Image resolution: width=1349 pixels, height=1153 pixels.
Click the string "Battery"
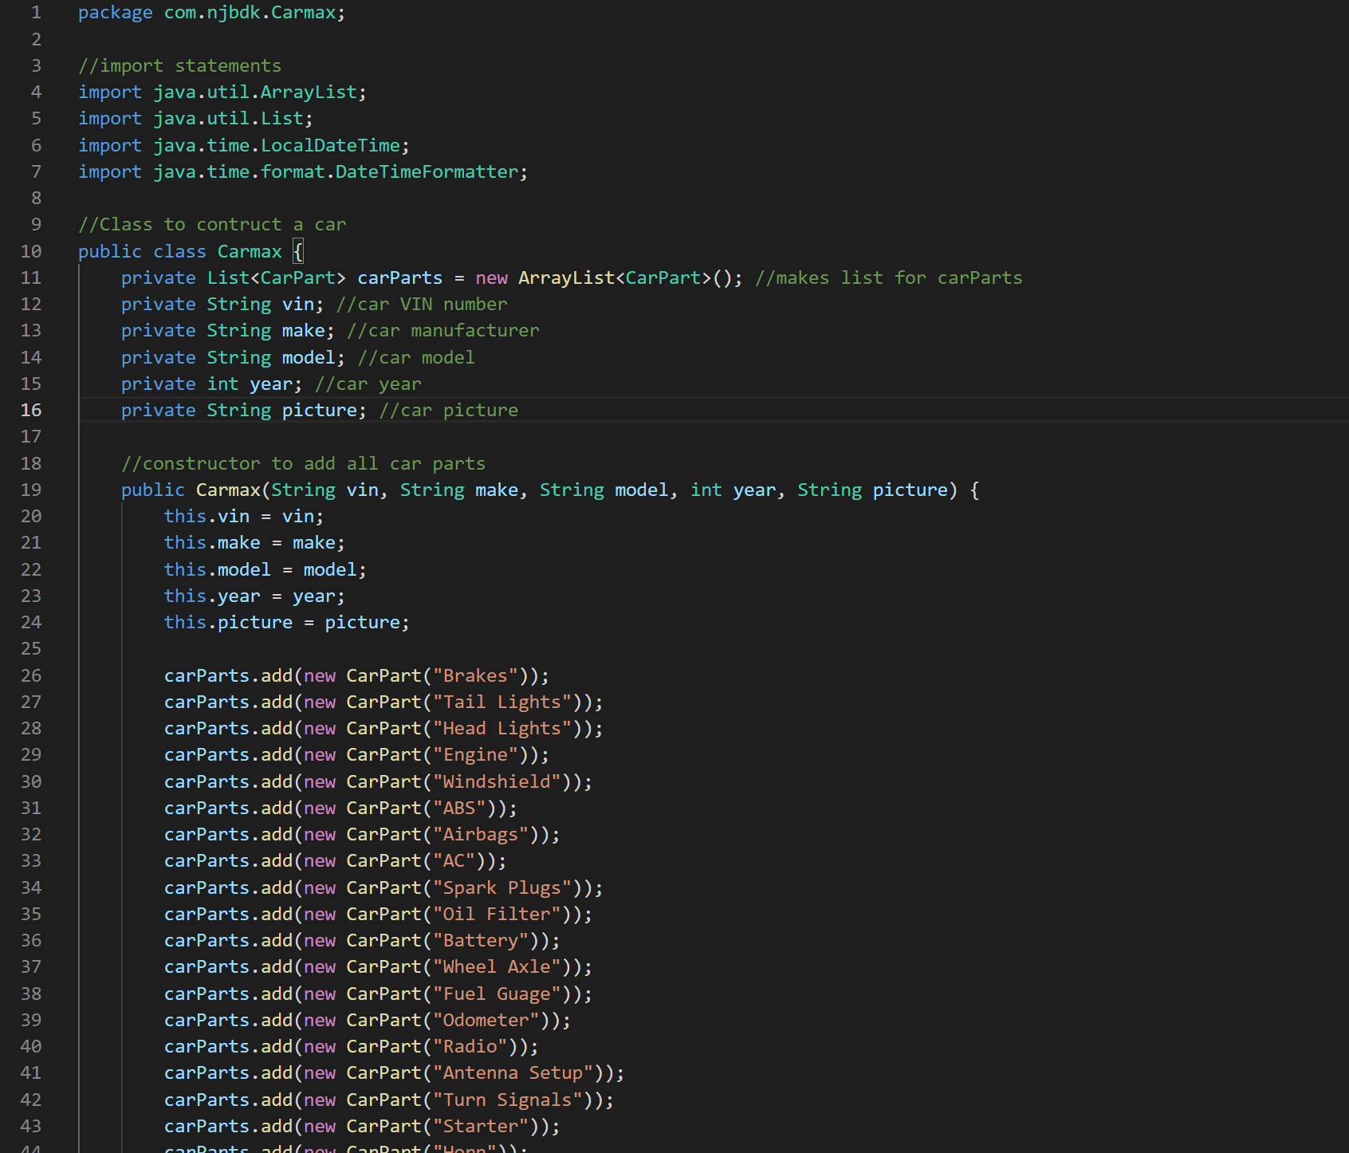[x=481, y=940]
